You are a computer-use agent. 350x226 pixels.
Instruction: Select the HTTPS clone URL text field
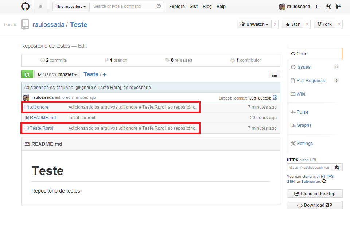click(309, 168)
